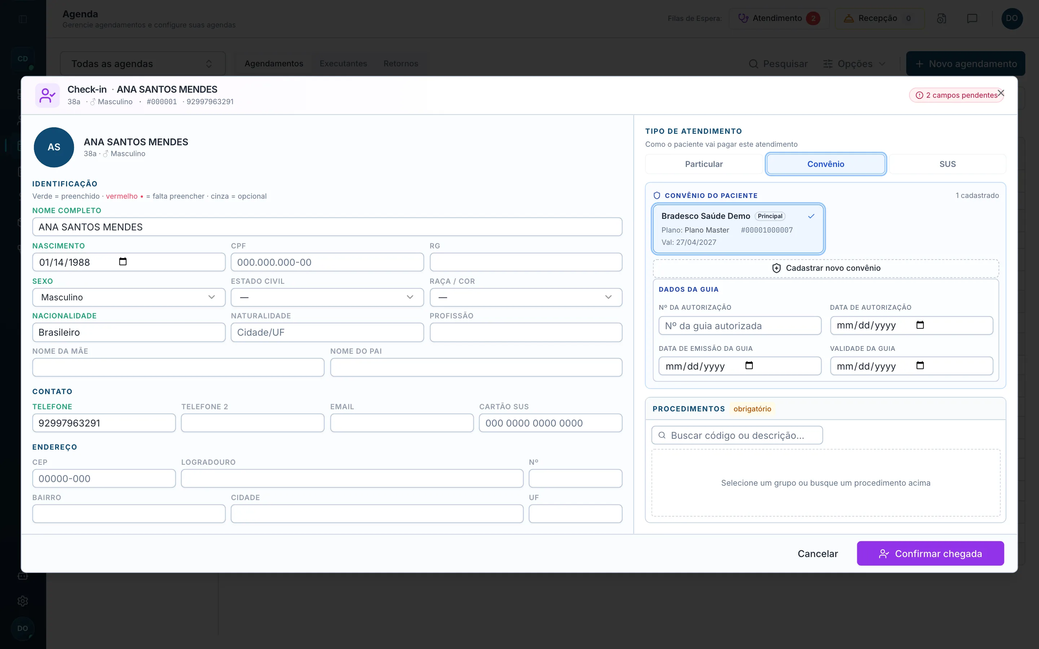Click the calendar icon in Nascimento field

[x=123, y=261]
